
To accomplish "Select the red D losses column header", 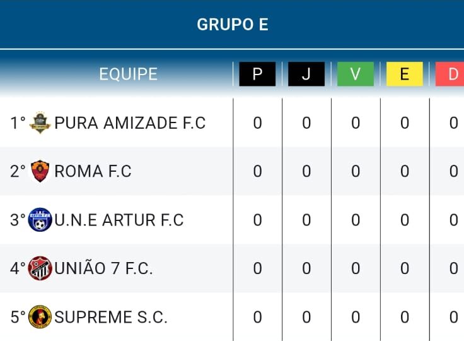I will (x=449, y=74).
